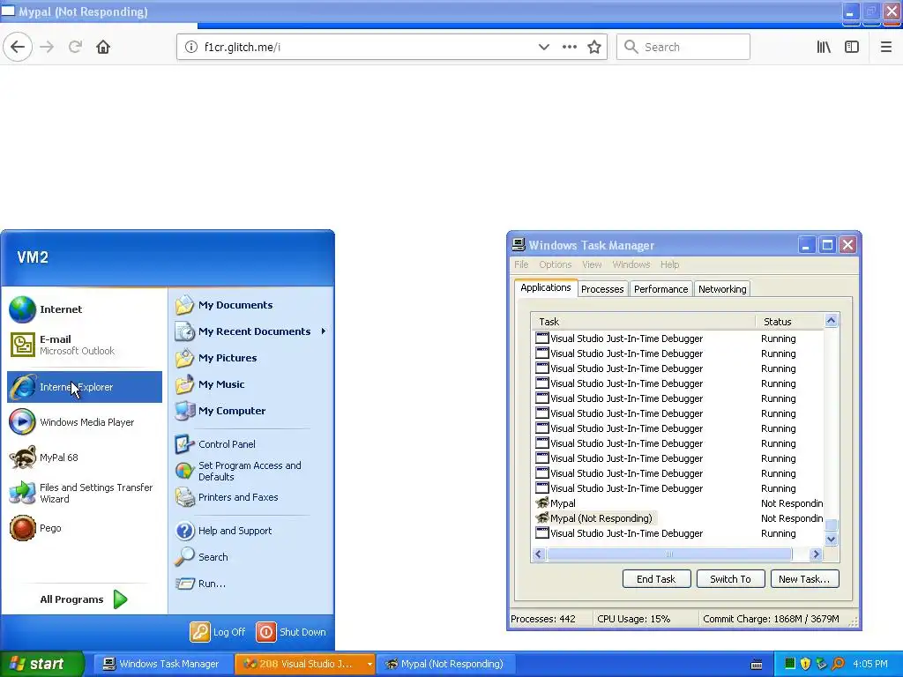The image size is (903, 677).
Task: Expand address bar history dropdown
Action: [x=543, y=48]
